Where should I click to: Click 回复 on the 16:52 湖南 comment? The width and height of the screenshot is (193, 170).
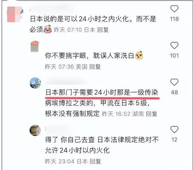(x=151, y=114)
